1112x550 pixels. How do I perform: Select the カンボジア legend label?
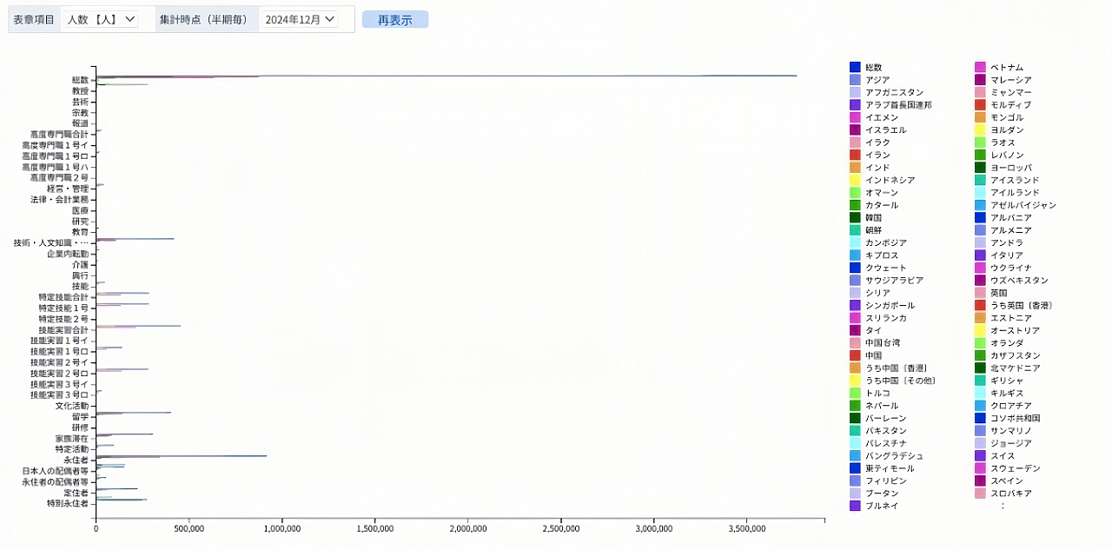[886, 242]
